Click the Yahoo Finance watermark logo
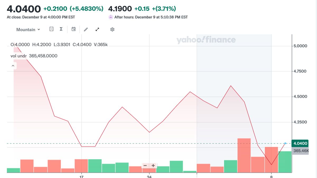The height and width of the screenshot is (178, 317). tap(206, 40)
